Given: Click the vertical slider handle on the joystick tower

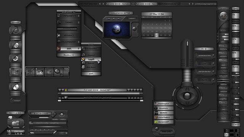Looking at the screenshot, I should (187, 43).
